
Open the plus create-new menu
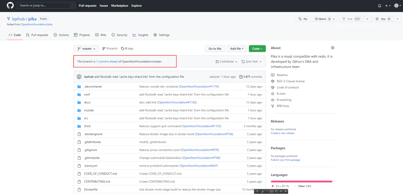point(388,6)
